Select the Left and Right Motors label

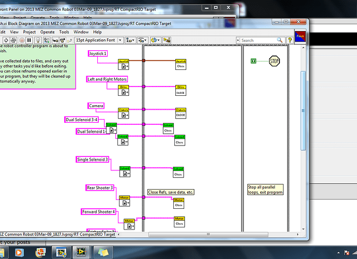107,79
